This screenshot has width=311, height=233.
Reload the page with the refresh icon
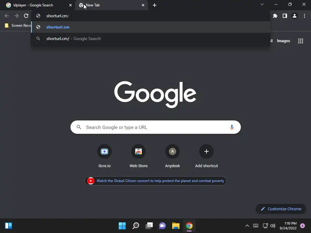point(26,16)
